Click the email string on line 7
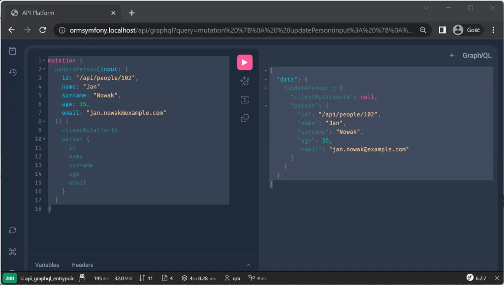Image resolution: width=504 pixels, height=285 pixels. point(126,113)
